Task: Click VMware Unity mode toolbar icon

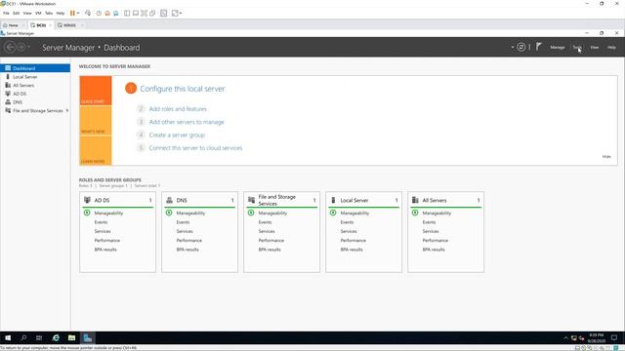Action: click(152, 13)
